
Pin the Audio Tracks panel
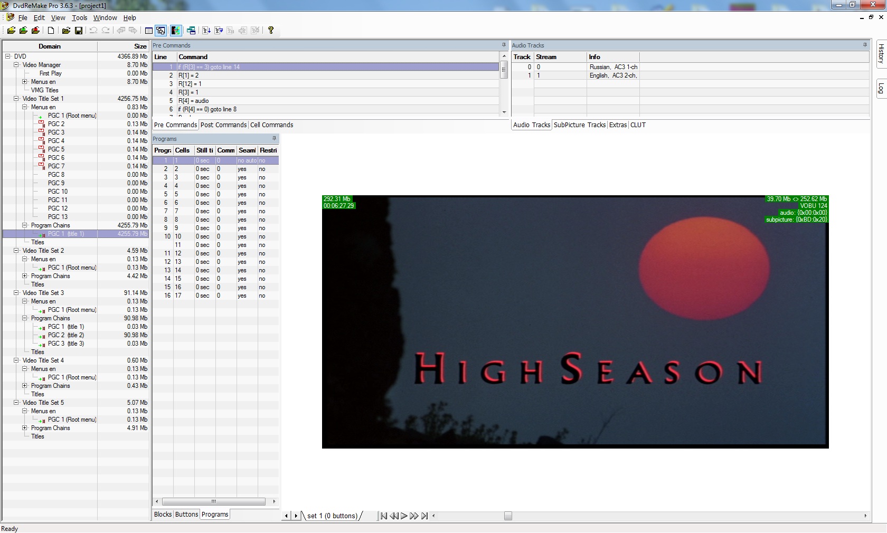pyautogui.click(x=865, y=45)
